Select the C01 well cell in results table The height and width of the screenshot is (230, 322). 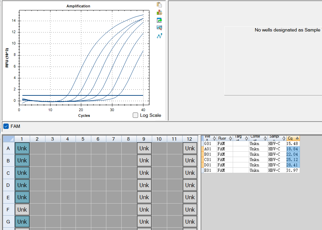click(x=210, y=159)
